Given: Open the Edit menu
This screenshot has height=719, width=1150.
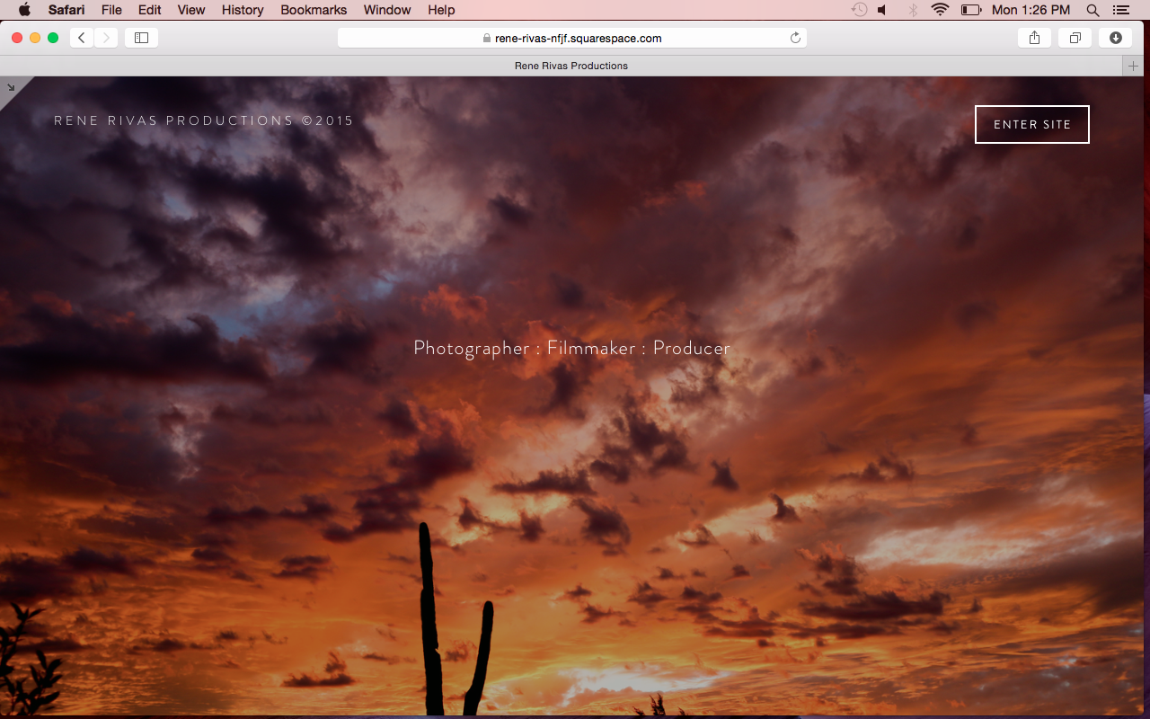Looking at the screenshot, I should tap(150, 10).
